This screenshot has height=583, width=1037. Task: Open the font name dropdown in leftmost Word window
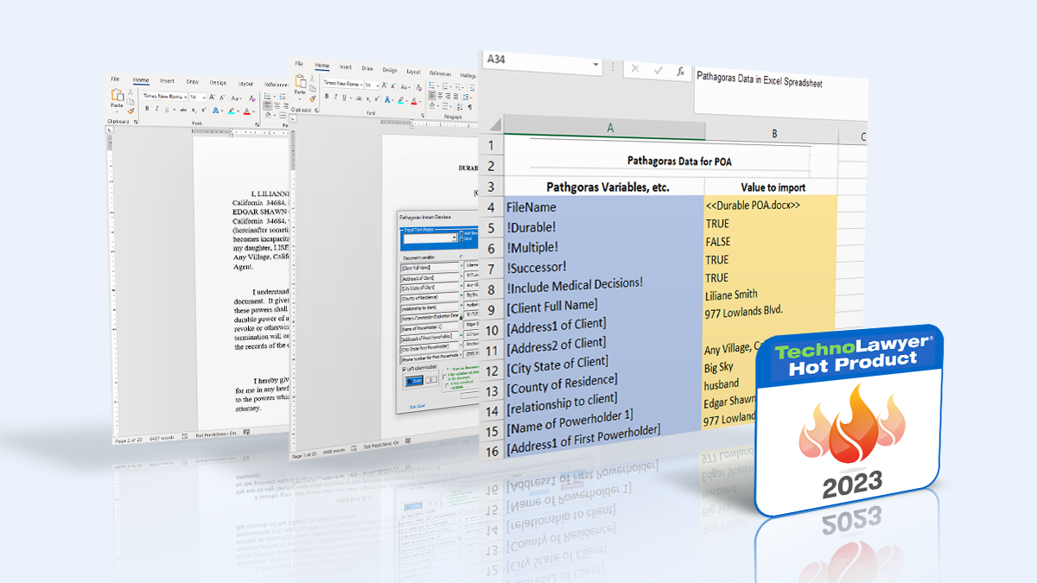tap(187, 97)
